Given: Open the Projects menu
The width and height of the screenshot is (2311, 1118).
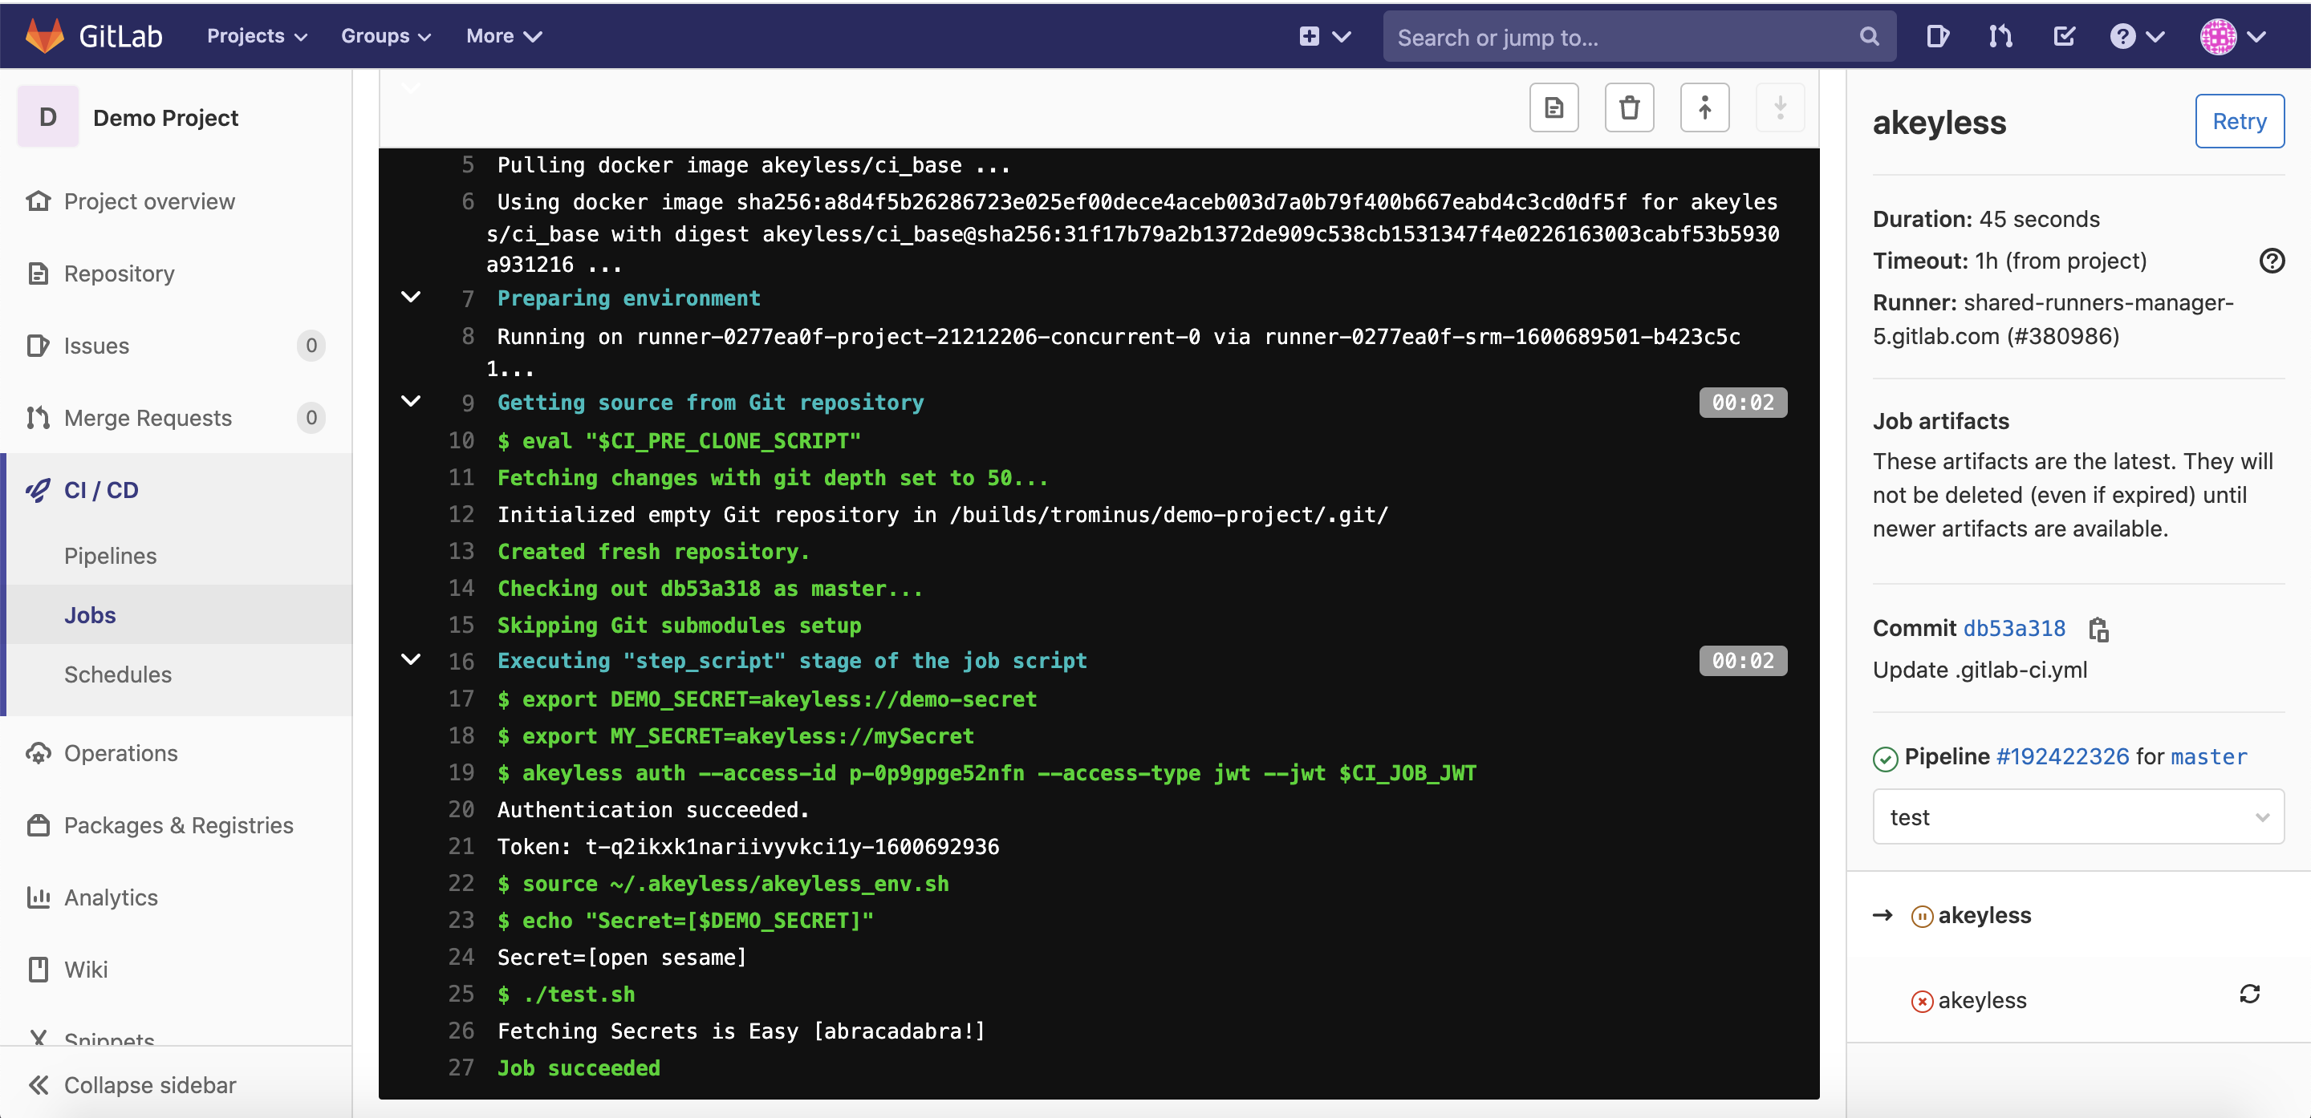Looking at the screenshot, I should point(257,37).
